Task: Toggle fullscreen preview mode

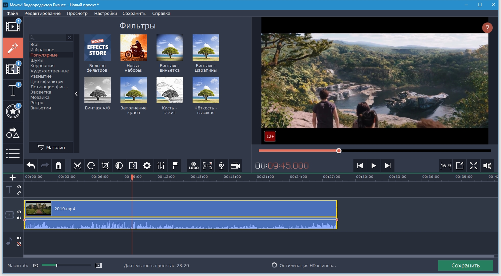Action: tap(474, 166)
